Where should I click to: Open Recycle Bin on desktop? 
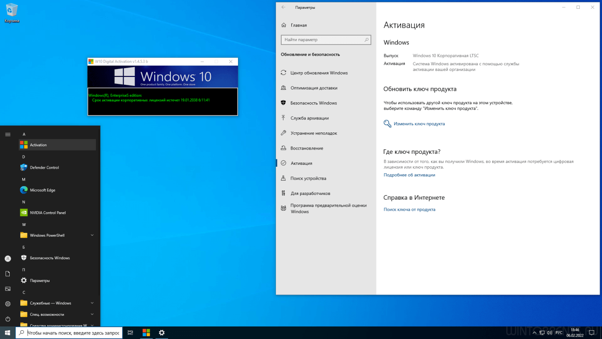12,13
